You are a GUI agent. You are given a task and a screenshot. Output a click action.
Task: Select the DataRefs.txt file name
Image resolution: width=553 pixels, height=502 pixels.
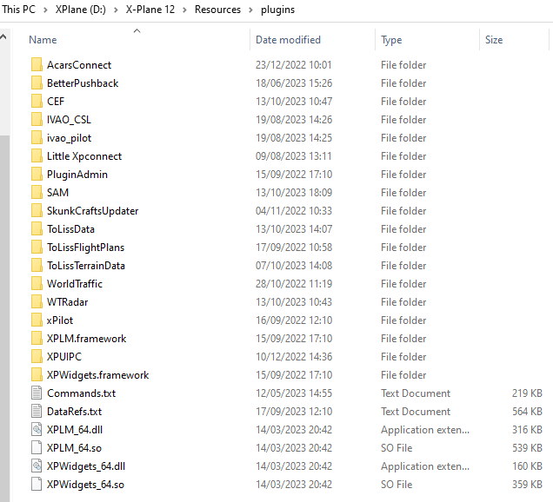coord(75,412)
